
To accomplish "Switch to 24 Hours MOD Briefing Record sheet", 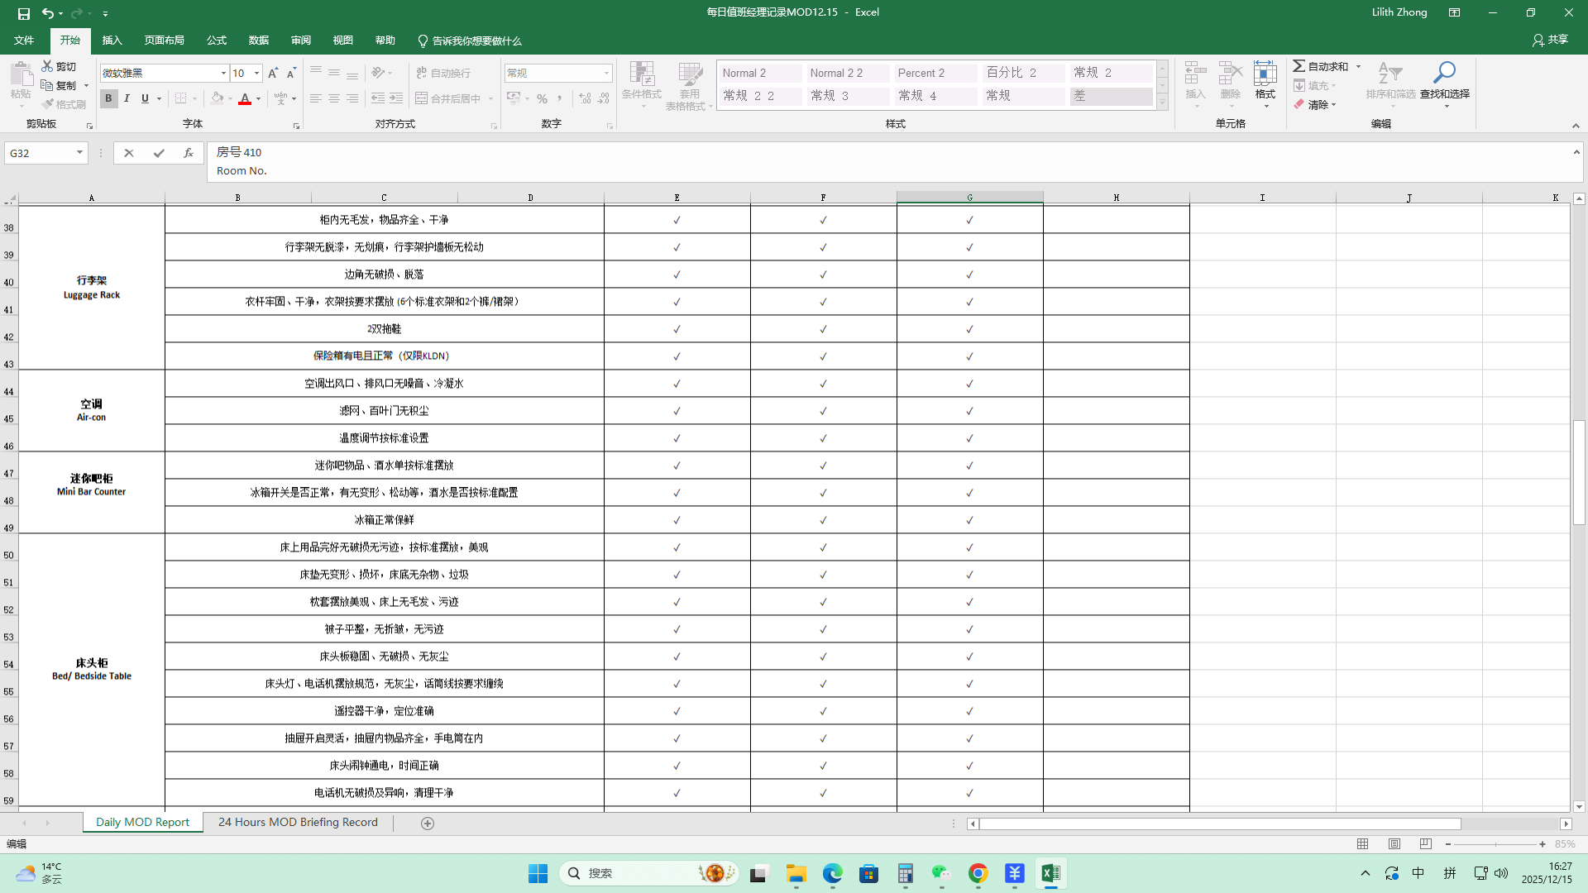I will (298, 823).
